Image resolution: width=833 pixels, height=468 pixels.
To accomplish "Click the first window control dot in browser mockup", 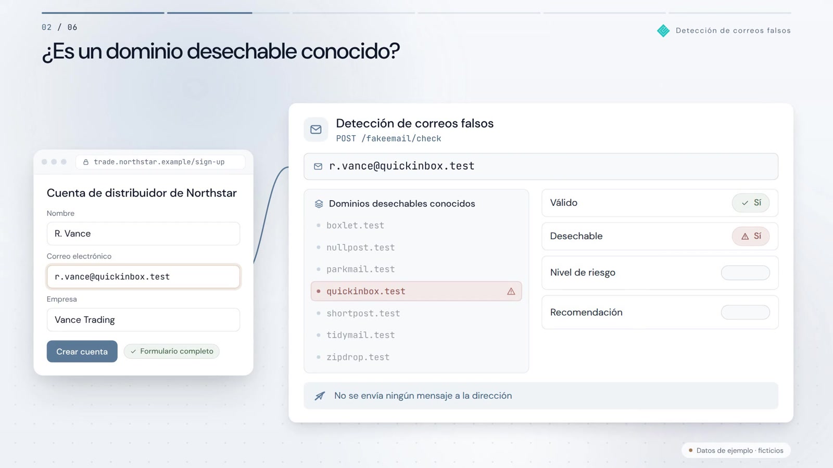I will tap(44, 162).
